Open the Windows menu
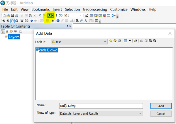The width and height of the screenshot is (176, 124). [138, 9]
